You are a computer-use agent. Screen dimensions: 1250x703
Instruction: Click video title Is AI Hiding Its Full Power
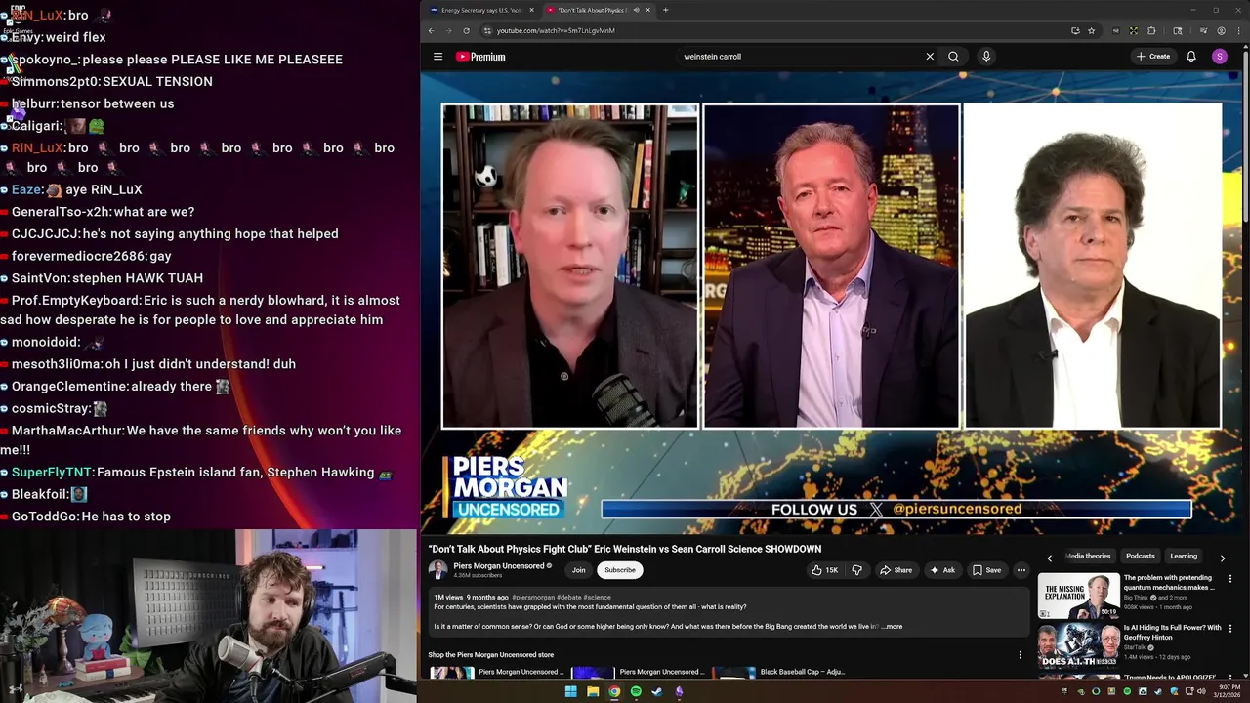(1172, 633)
